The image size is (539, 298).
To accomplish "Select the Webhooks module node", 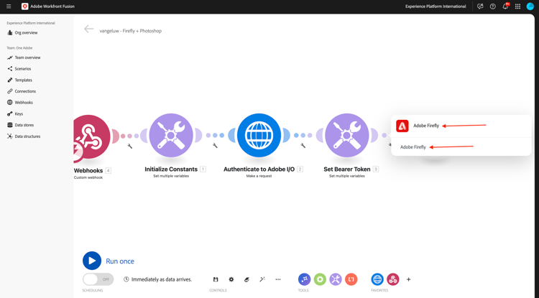I will [x=88, y=136].
